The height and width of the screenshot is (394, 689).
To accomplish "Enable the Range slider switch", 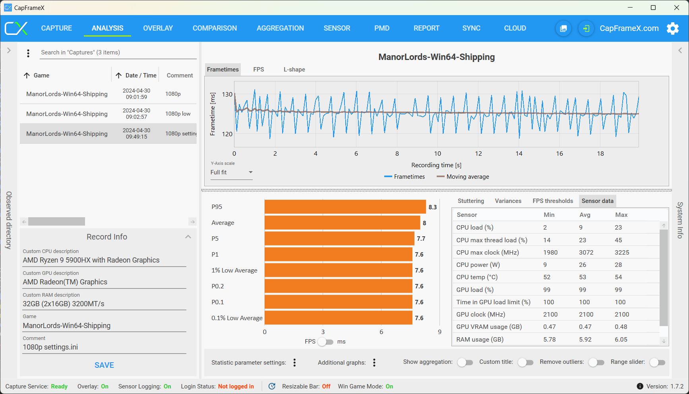I will (657, 362).
